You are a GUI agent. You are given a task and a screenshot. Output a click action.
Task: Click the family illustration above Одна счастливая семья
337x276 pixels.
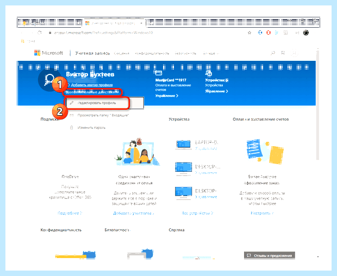click(136, 152)
